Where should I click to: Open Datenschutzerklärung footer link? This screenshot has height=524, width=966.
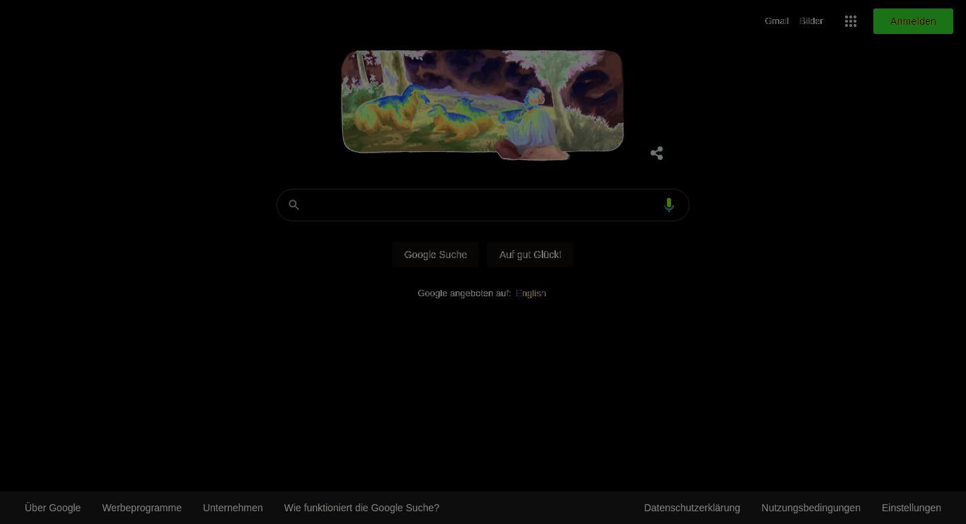point(692,508)
